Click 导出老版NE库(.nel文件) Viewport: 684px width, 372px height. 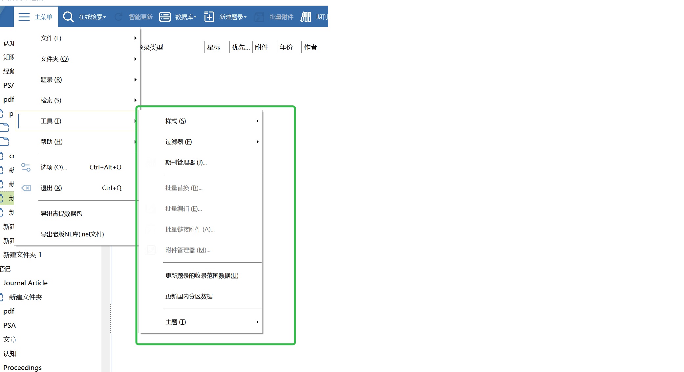[x=72, y=234]
